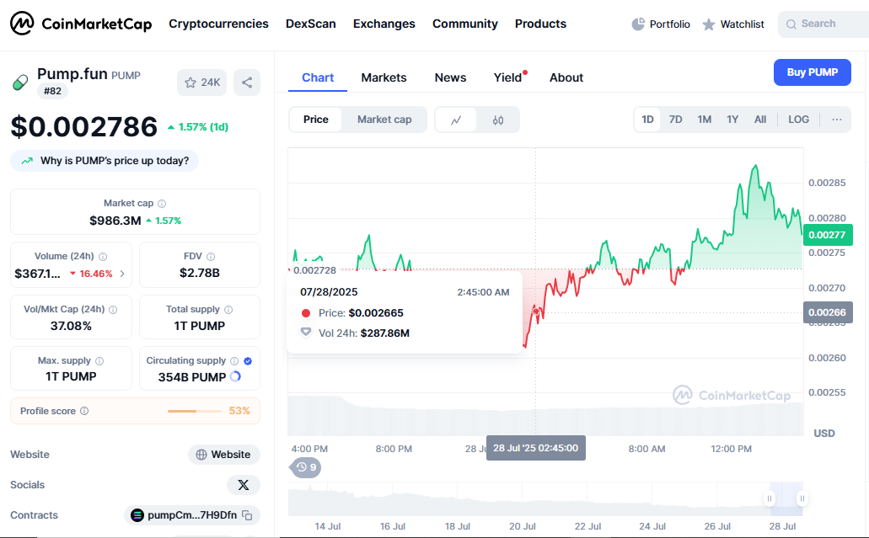Open the Products menu

540,24
